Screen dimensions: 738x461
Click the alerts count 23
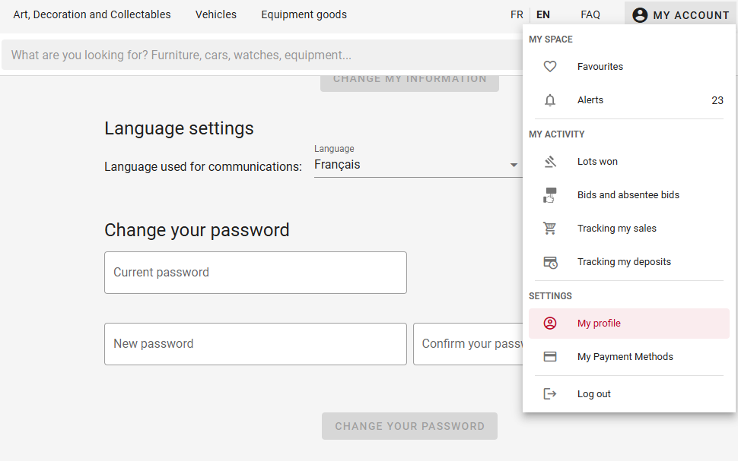717,100
